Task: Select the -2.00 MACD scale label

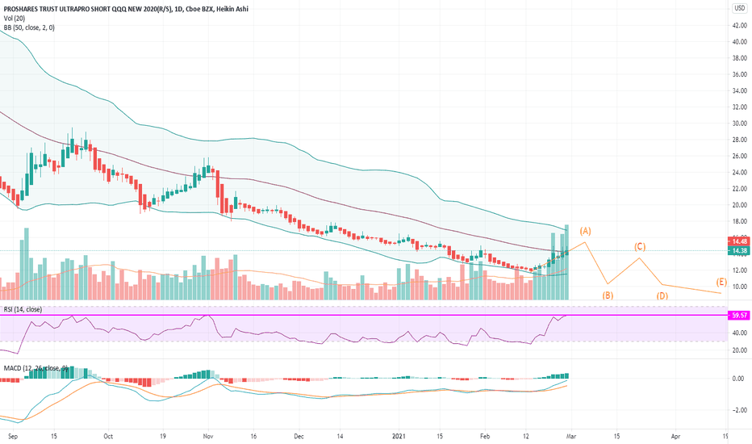Action: tap(738, 410)
